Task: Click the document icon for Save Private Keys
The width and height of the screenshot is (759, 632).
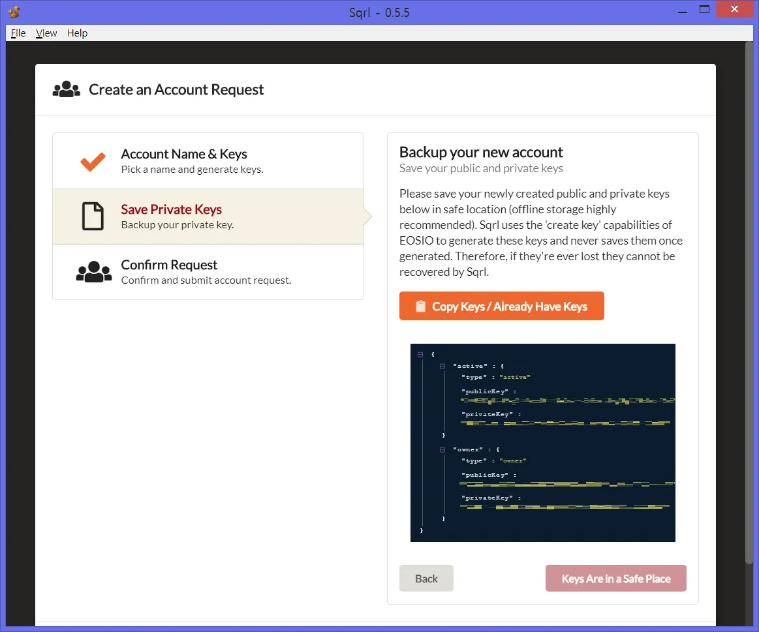Action: (x=93, y=217)
